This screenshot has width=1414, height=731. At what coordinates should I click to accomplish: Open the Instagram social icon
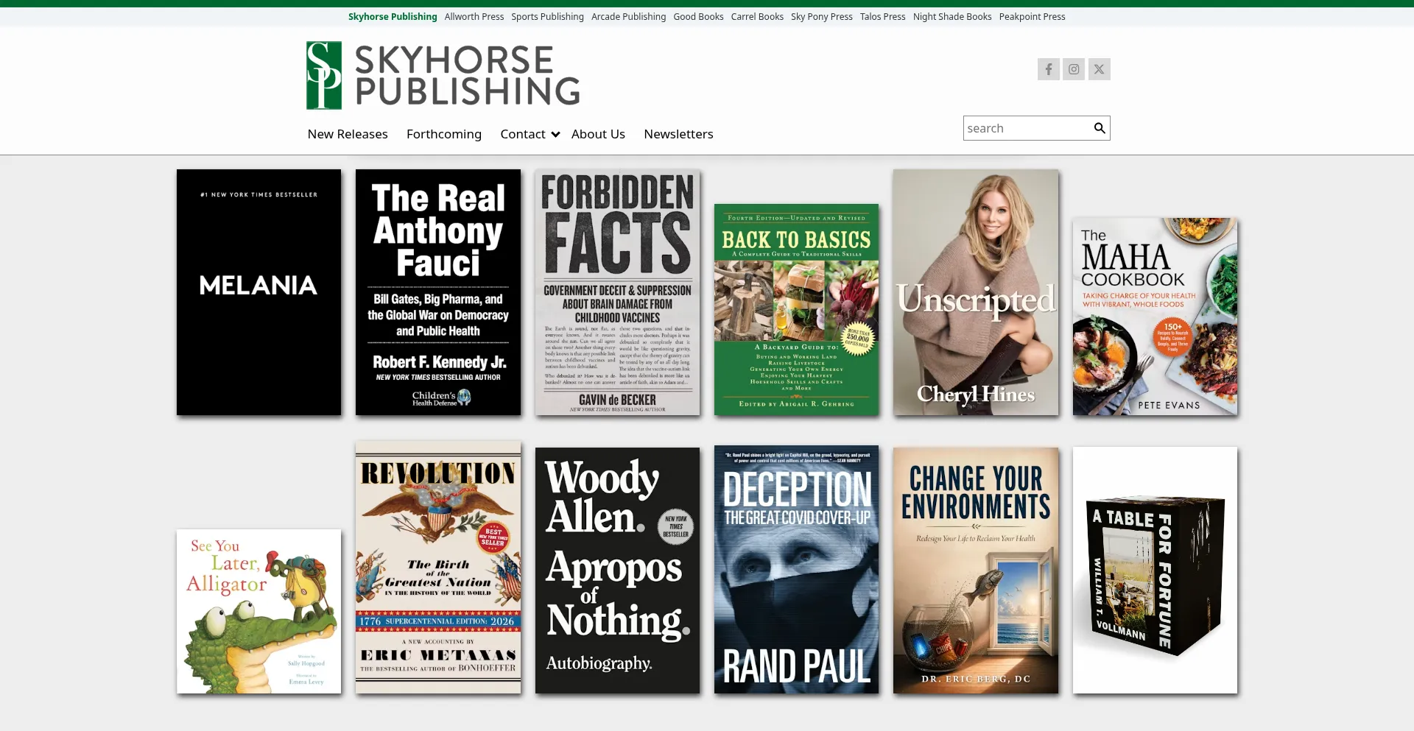(x=1074, y=69)
